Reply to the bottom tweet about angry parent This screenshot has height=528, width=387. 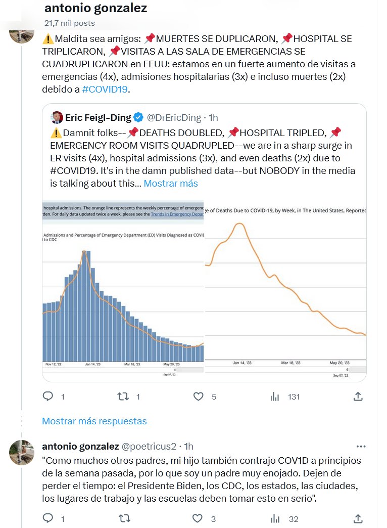pos(48,518)
